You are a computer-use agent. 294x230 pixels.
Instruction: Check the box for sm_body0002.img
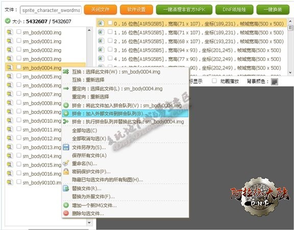pos(19,50)
